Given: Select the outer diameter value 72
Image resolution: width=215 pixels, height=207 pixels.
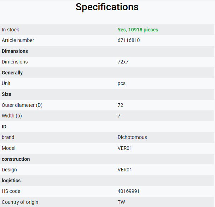Looking at the screenshot, I should pyautogui.click(x=120, y=105).
